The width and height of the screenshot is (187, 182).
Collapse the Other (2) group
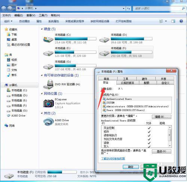(x=42, y=113)
